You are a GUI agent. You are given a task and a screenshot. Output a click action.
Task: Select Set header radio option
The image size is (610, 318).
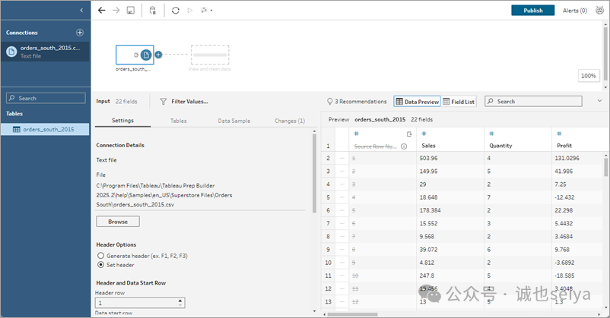click(x=100, y=265)
